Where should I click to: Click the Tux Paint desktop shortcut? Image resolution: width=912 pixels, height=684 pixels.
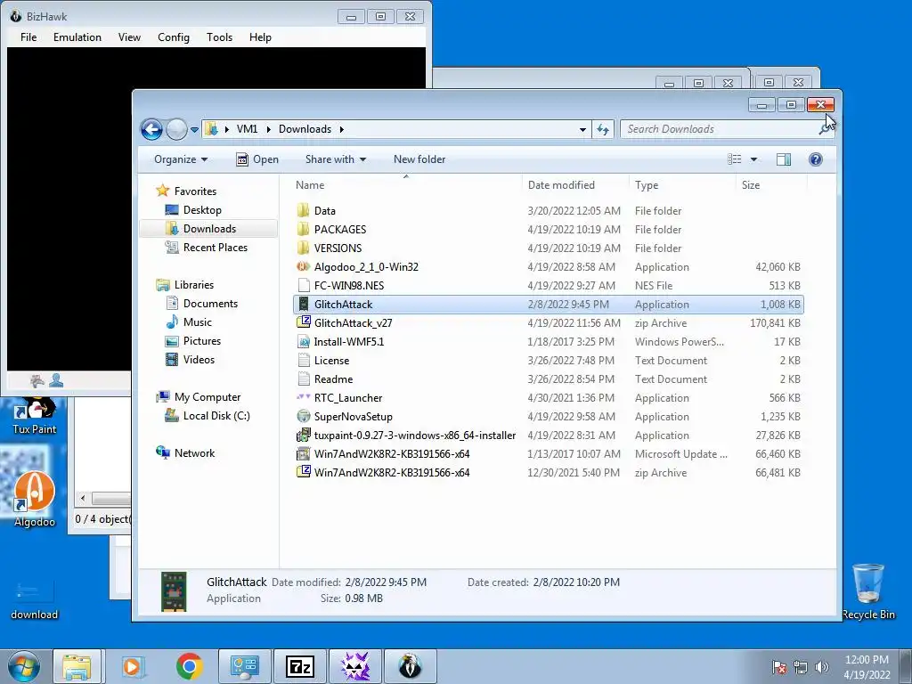click(x=35, y=415)
